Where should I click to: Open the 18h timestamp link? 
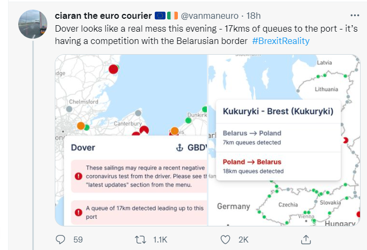[x=253, y=16]
